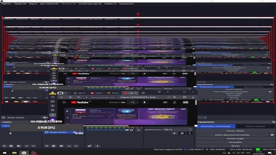This screenshot has height=155, width=276.
Task: Open the Коллекция сцен (S) menu
Action: point(90,4)
